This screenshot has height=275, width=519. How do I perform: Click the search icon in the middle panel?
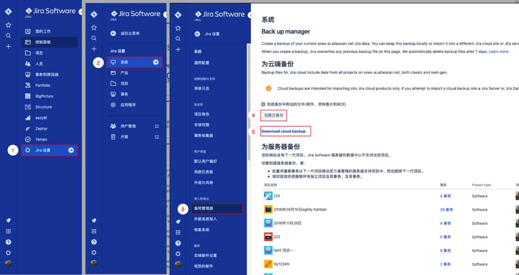94,38
